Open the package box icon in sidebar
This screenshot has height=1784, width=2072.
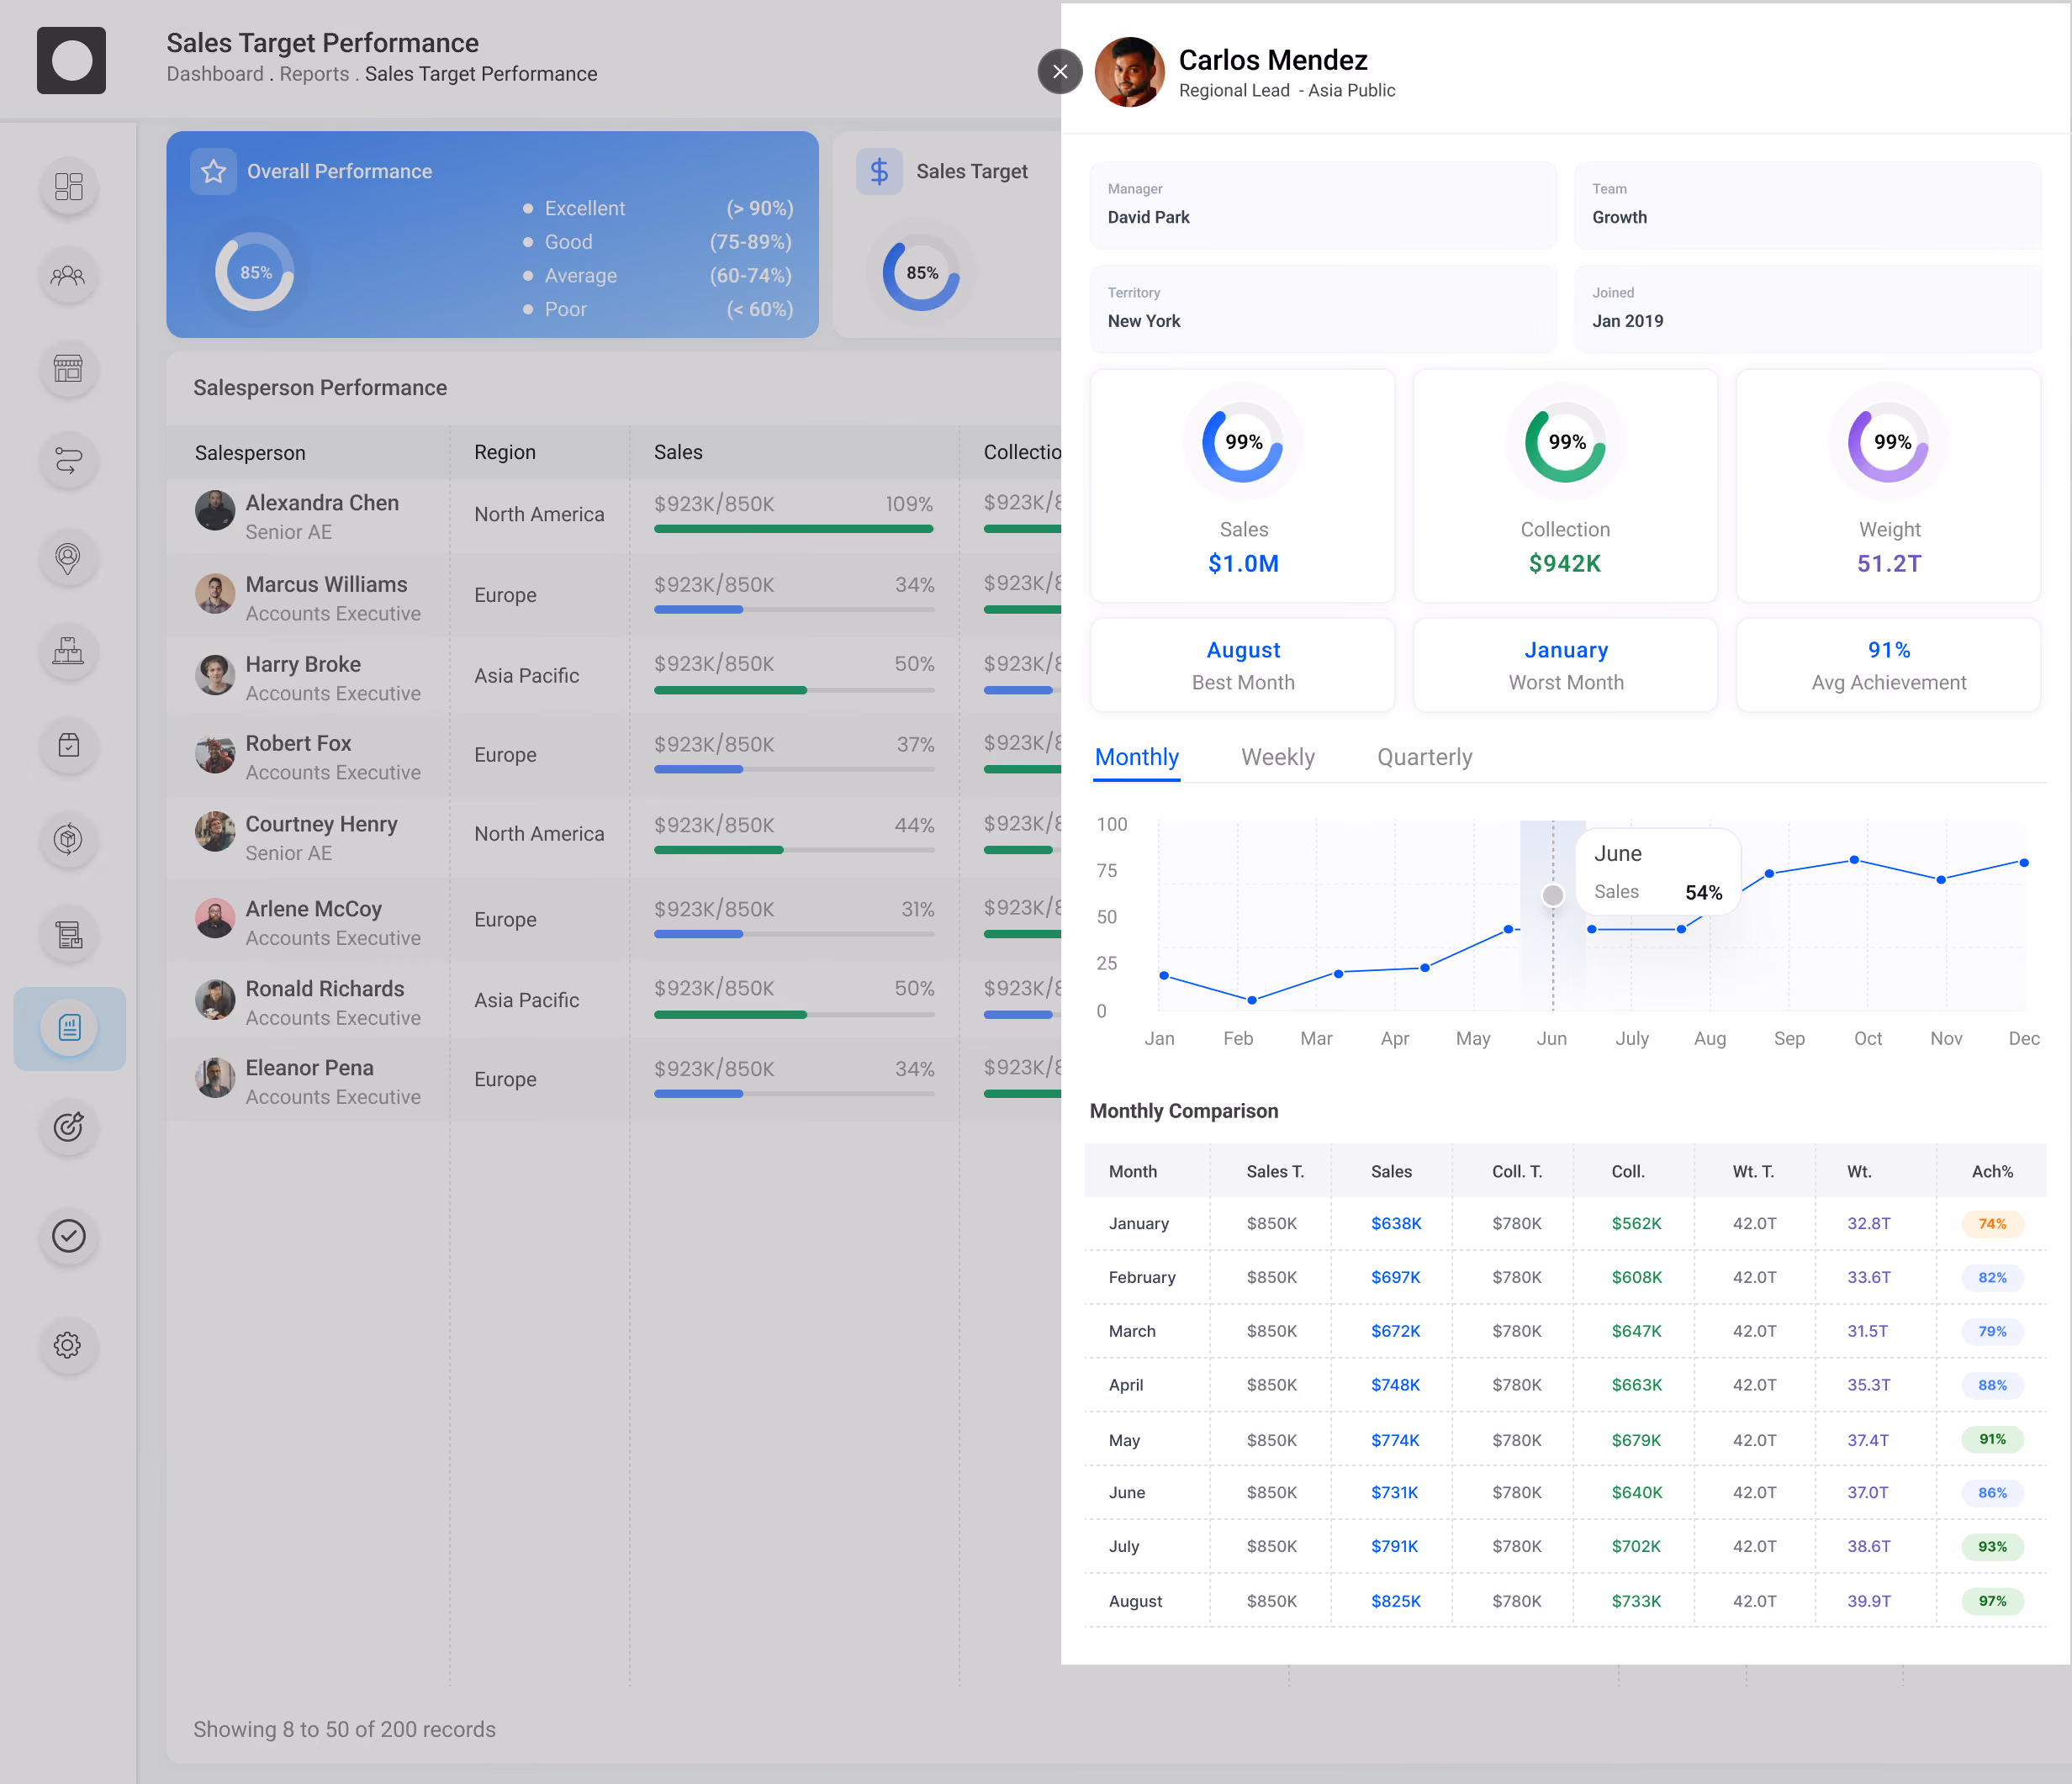69,839
